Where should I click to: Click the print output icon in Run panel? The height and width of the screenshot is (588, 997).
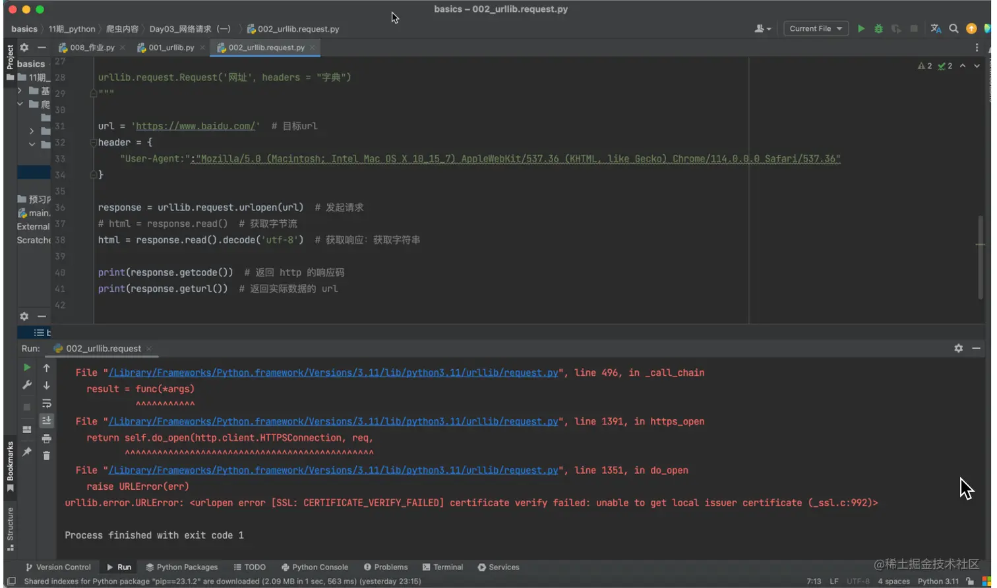pos(46,438)
